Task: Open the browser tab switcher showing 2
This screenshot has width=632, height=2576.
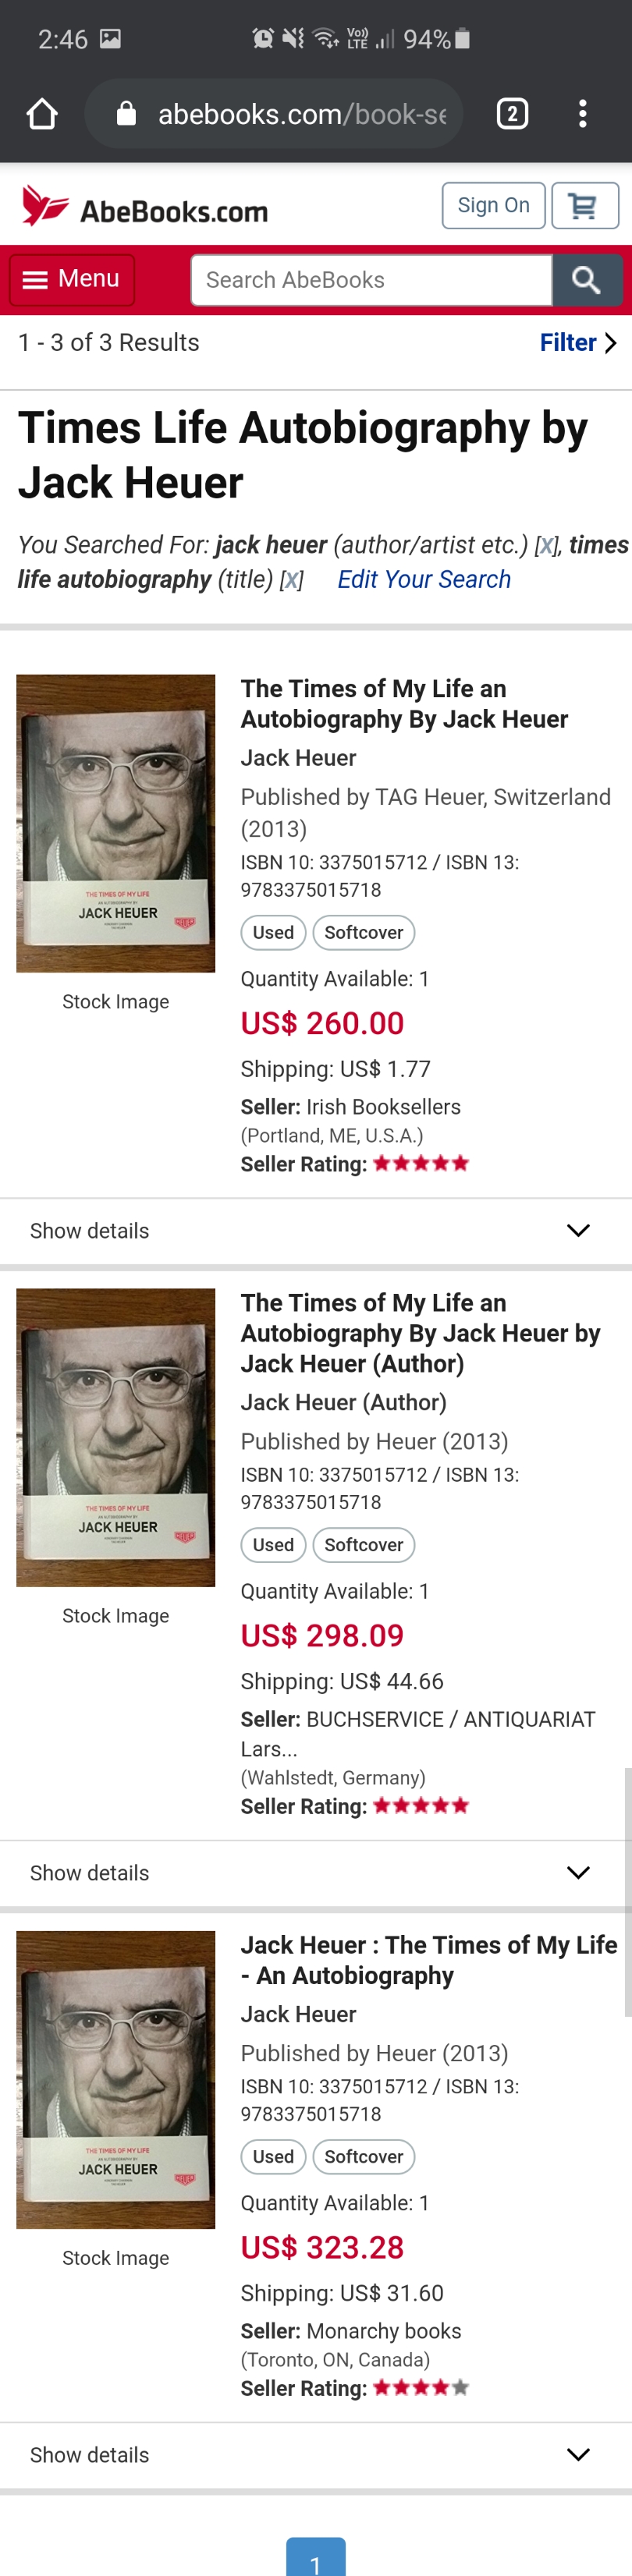Action: [x=512, y=114]
